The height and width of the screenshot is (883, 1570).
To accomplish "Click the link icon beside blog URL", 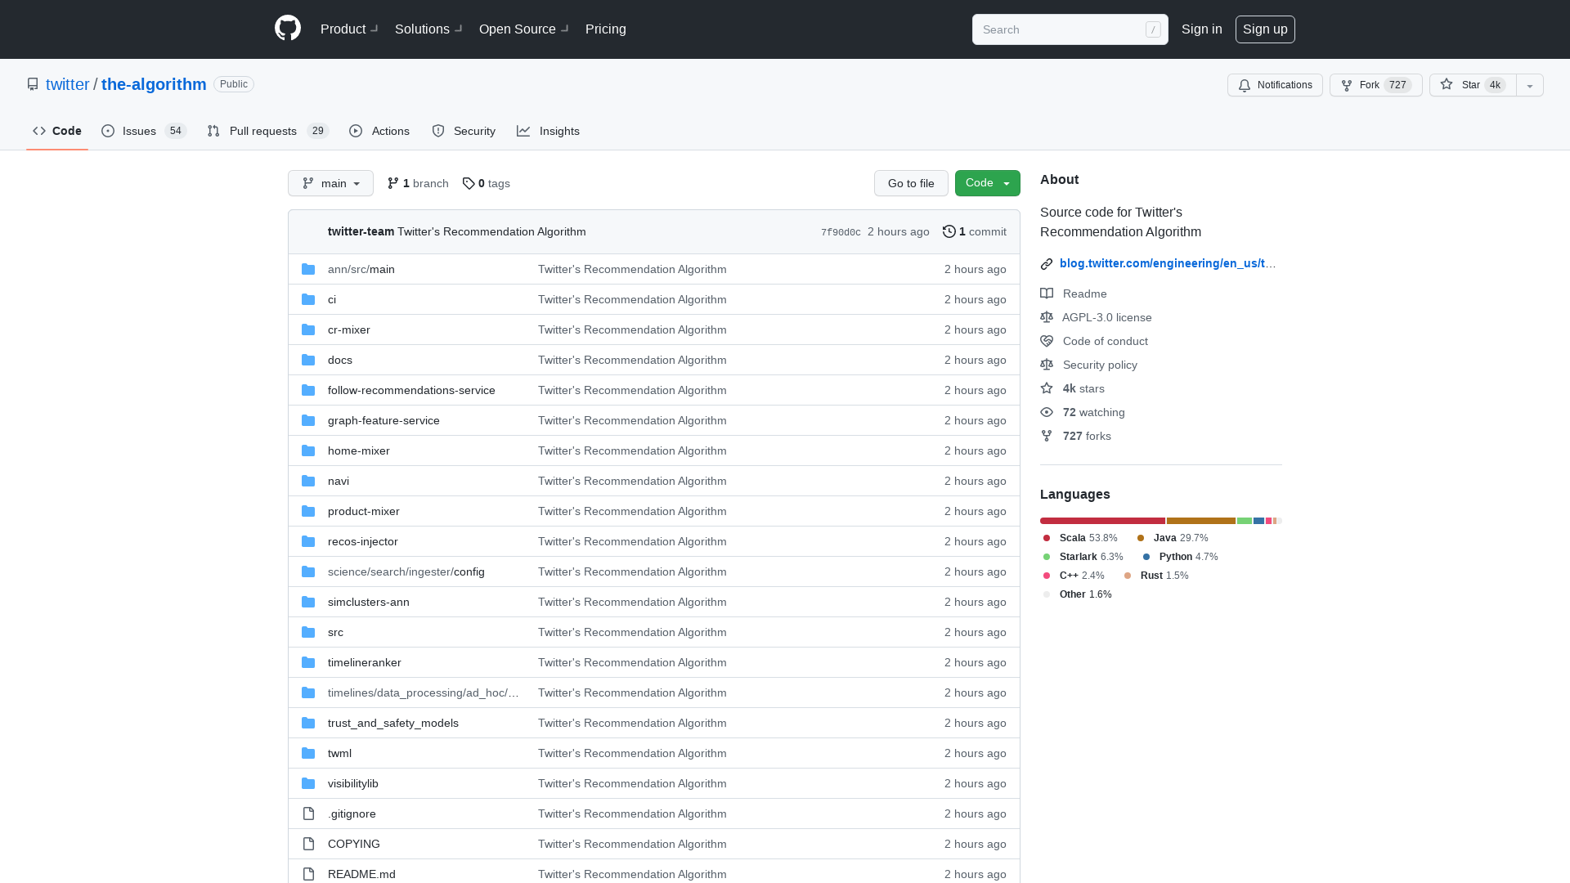I will click(x=1047, y=263).
